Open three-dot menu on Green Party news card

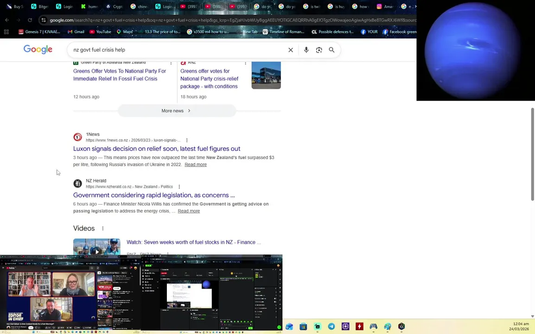[x=171, y=63]
